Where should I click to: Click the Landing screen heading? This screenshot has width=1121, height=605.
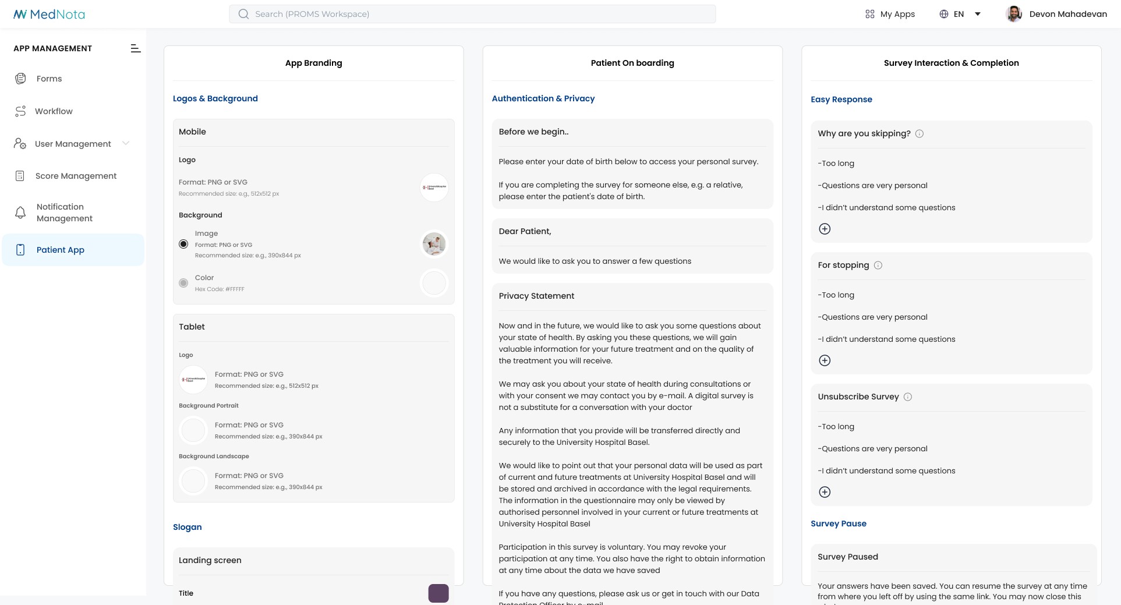click(x=210, y=560)
